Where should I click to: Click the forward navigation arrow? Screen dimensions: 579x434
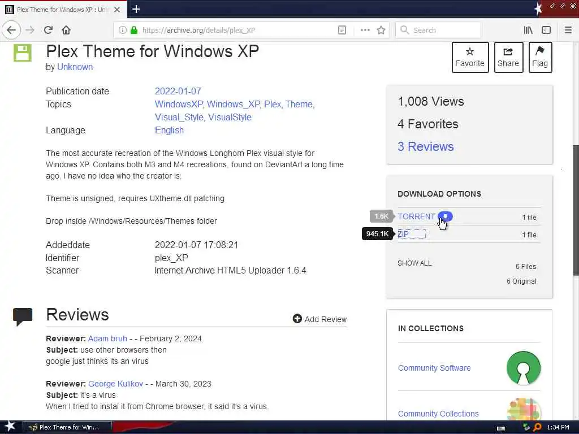pos(30,30)
